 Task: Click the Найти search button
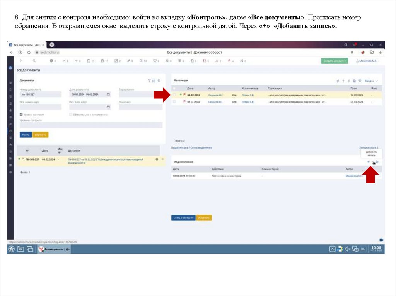(26, 134)
